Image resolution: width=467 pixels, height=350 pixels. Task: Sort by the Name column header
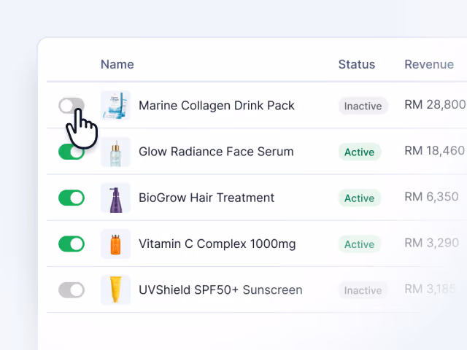click(x=117, y=64)
